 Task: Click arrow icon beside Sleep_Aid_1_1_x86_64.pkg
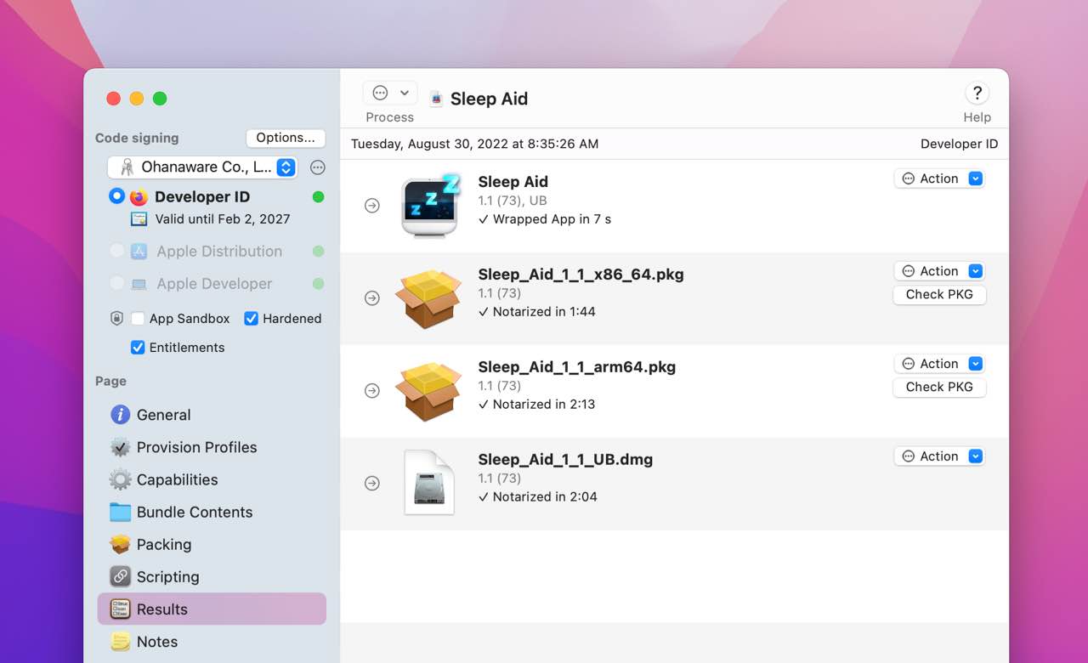pos(371,298)
